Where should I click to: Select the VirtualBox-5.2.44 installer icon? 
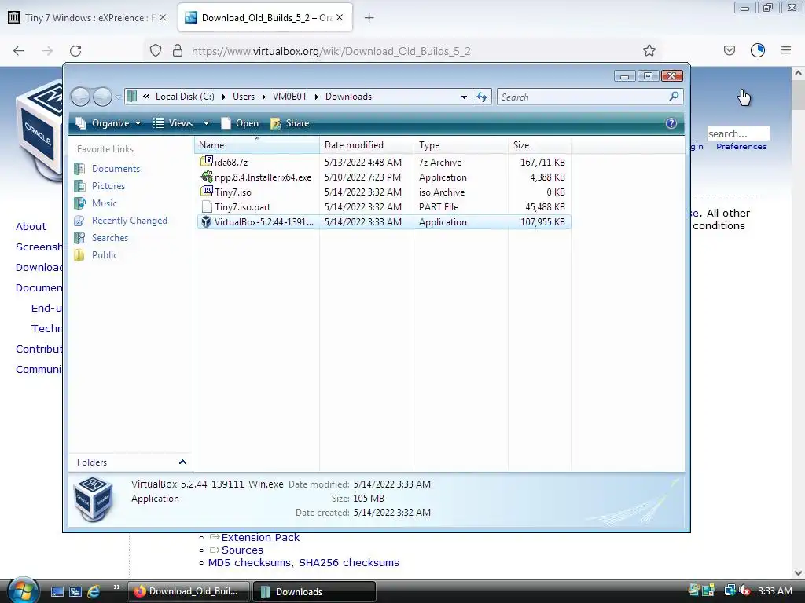207,221
